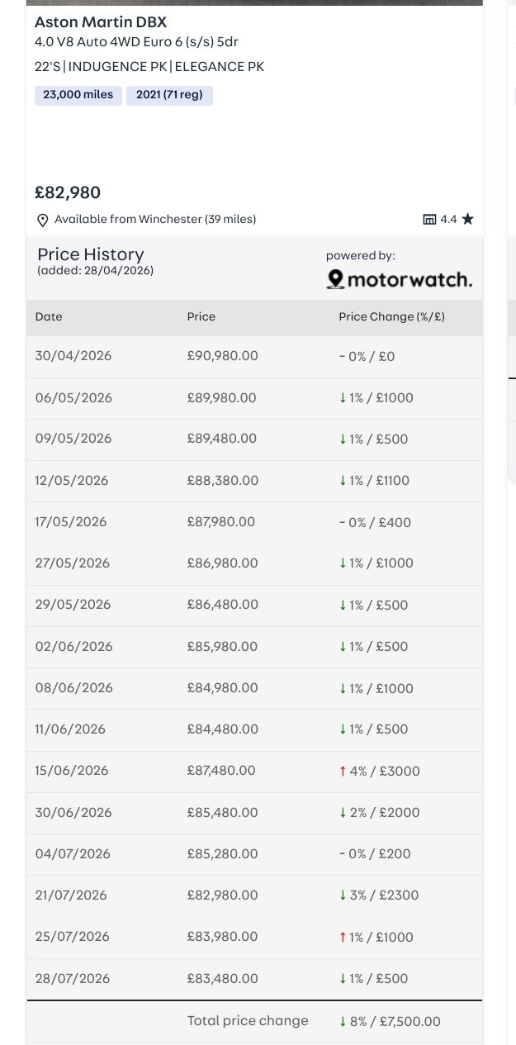Viewport: 516px width, 1045px height.
Task: Click the Price History heading
Action: tap(91, 254)
